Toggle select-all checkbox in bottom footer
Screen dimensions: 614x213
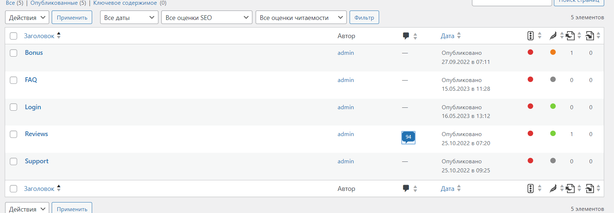coord(13,189)
